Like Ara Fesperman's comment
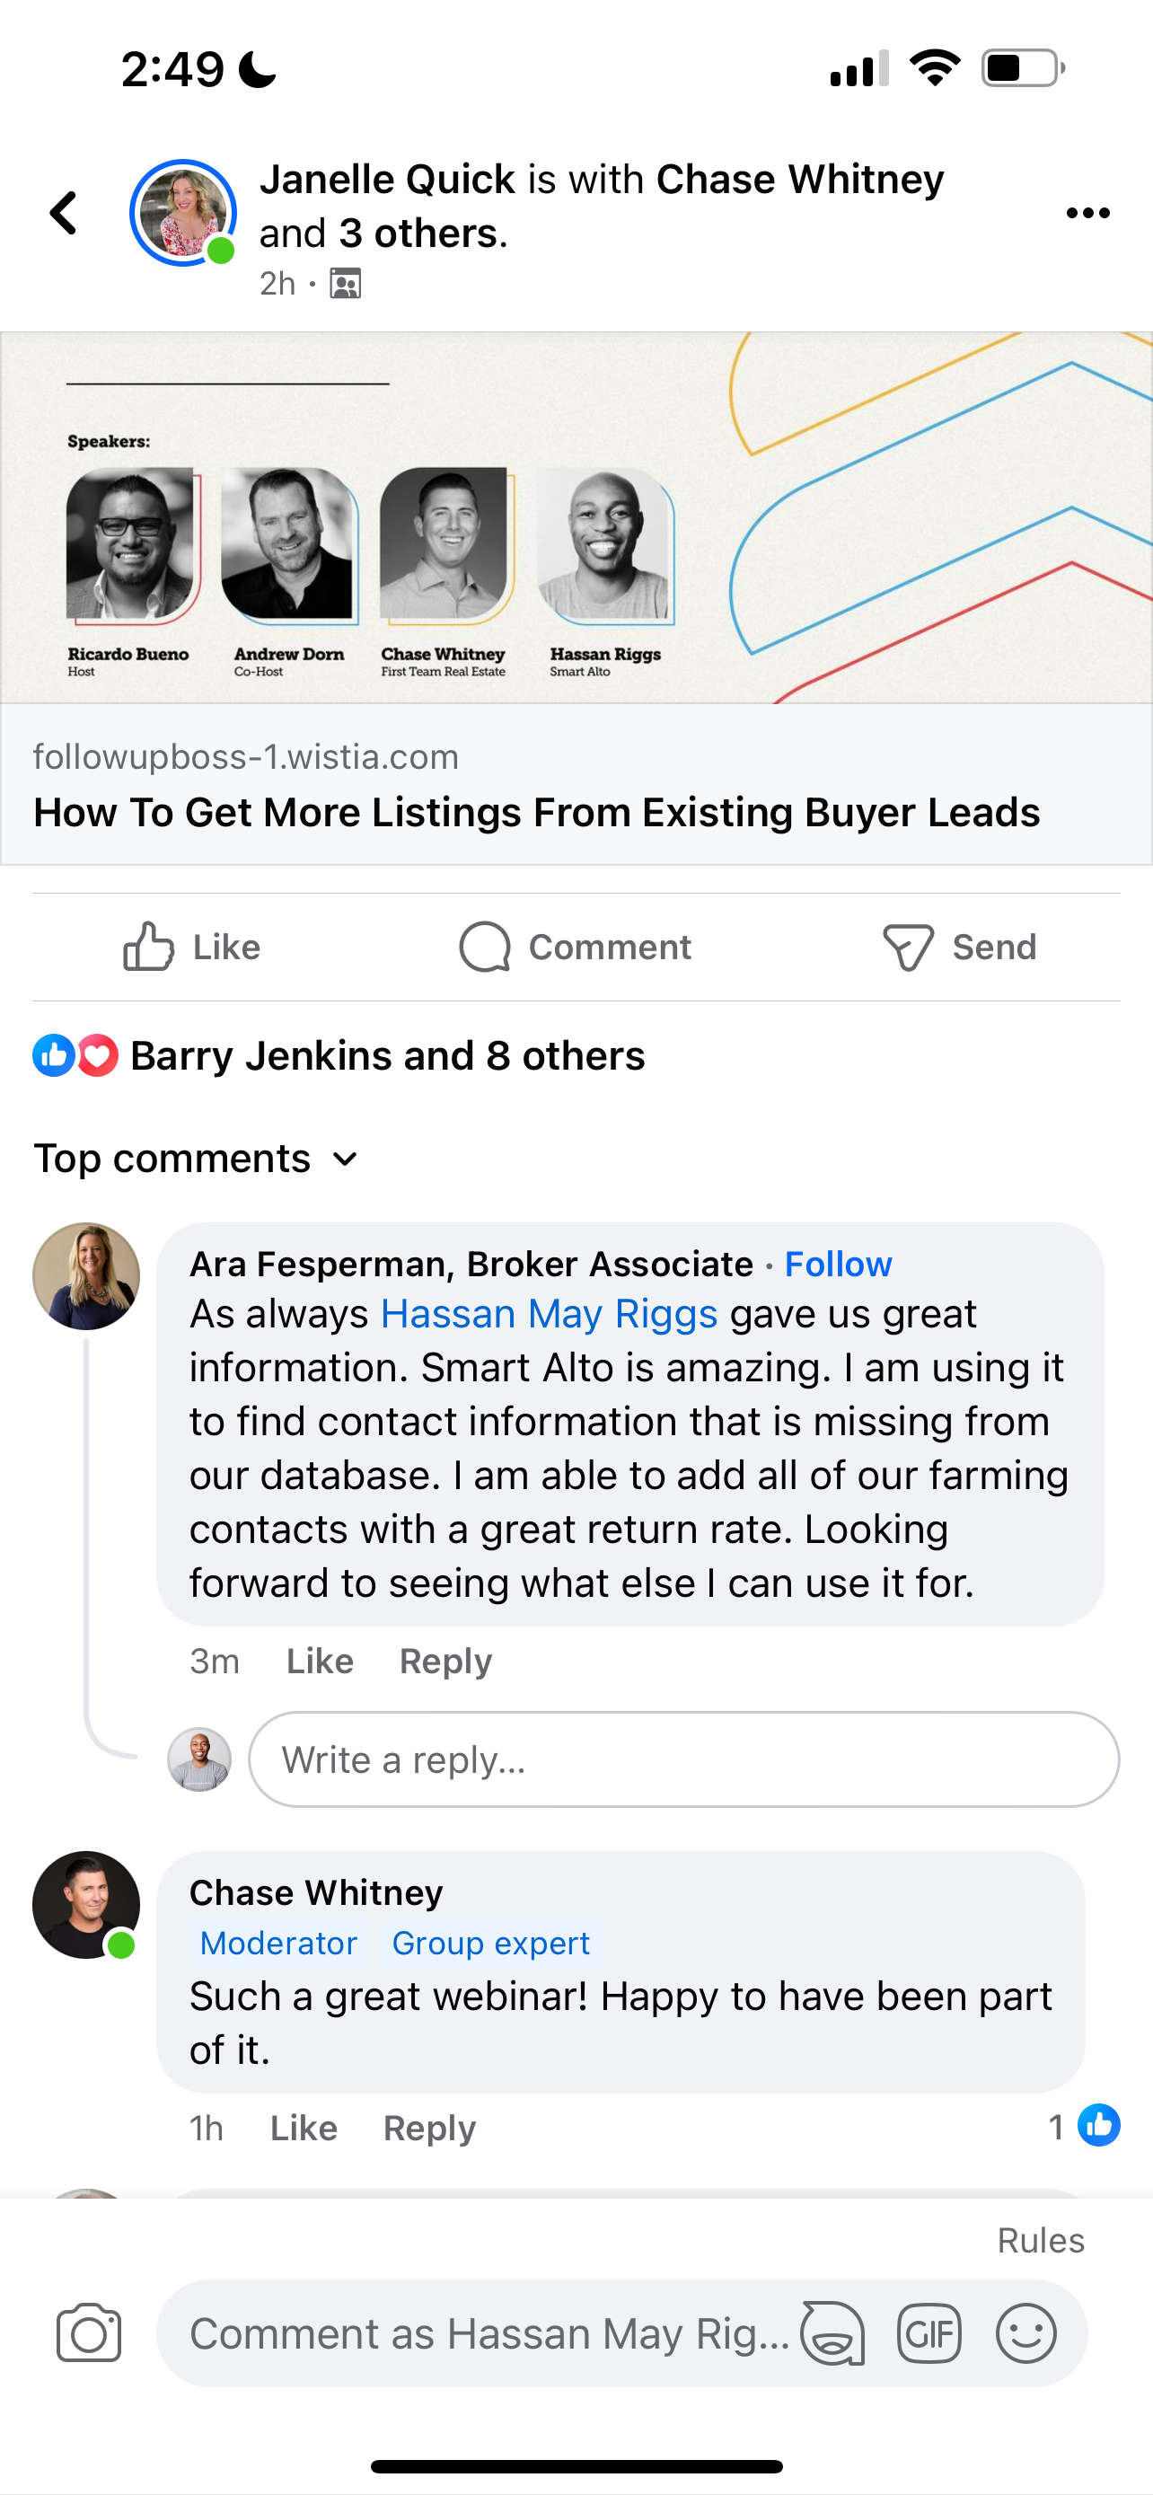The image size is (1153, 2495). [320, 1661]
